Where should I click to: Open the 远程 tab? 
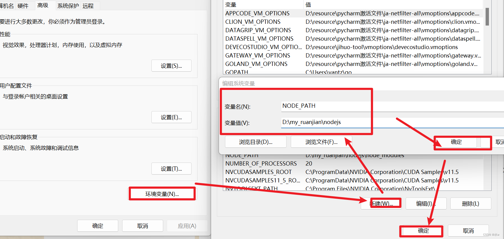click(88, 6)
